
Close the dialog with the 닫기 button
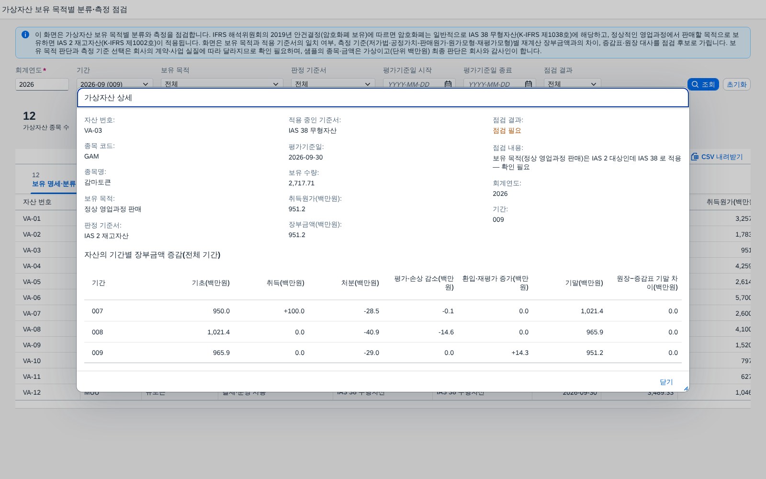pyautogui.click(x=666, y=382)
